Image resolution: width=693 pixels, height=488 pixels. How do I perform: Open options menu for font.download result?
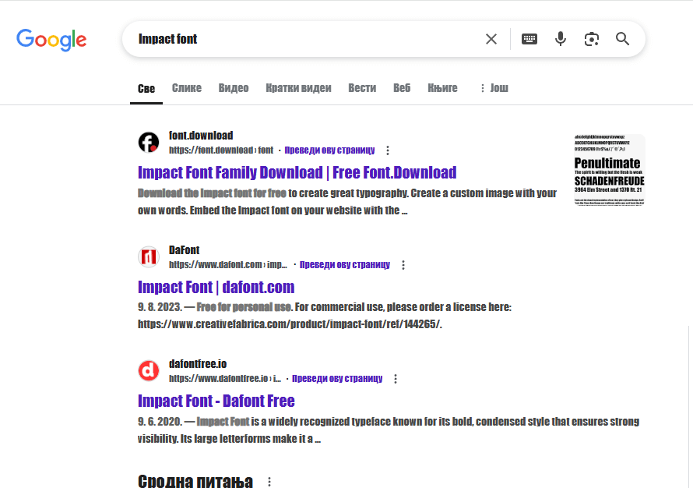(388, 150)
